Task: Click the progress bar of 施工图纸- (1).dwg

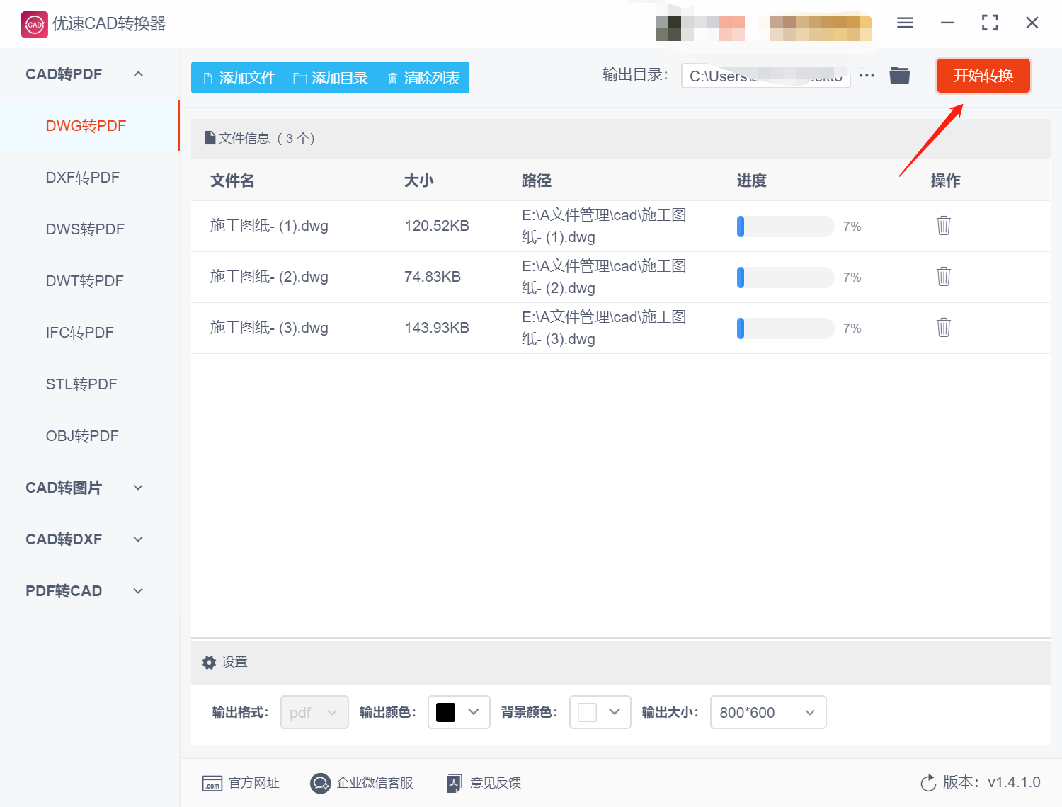Action: point(785,227)
